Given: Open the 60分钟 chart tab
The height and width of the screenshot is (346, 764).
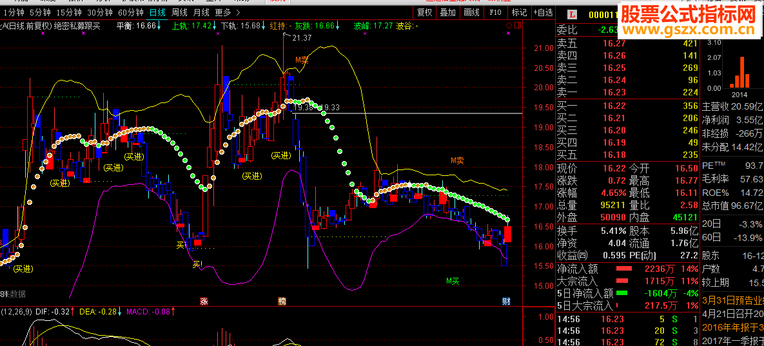Looking at the screenshot, I should [131, 12].
